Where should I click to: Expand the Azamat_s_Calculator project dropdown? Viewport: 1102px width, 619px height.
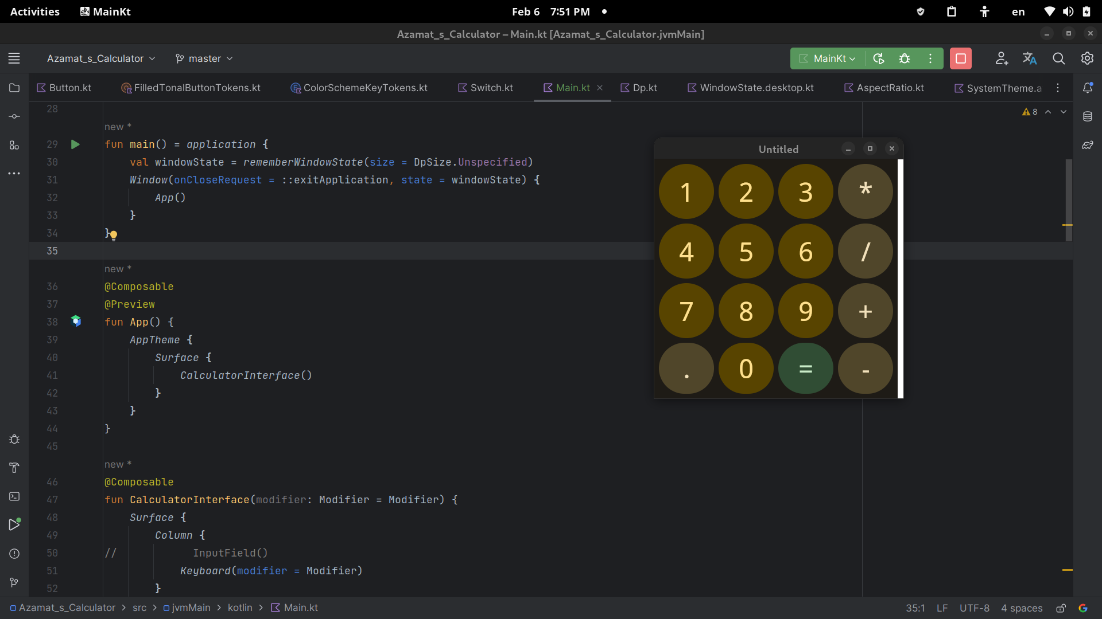point(100,58)
